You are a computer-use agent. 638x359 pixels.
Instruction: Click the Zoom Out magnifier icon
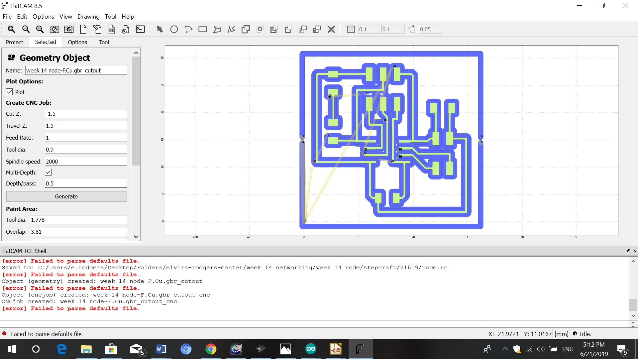pos(26,29)
